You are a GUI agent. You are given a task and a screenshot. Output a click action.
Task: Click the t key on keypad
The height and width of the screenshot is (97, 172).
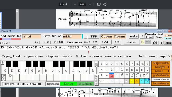click(147, 70)
